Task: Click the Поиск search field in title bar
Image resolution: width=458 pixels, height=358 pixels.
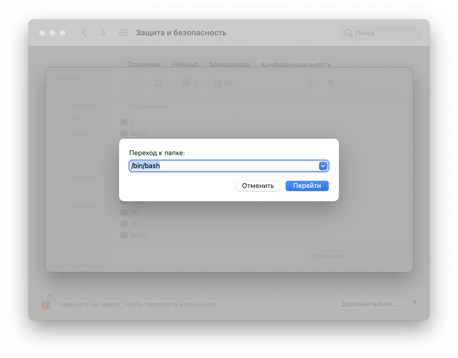Action: pos(382,33)
